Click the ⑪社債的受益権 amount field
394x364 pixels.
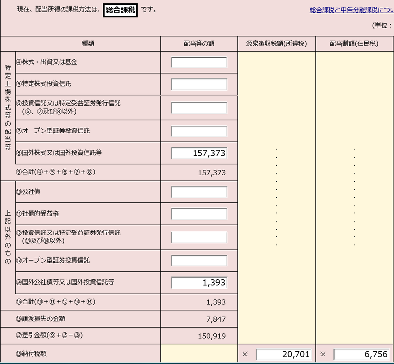point(199,214)
